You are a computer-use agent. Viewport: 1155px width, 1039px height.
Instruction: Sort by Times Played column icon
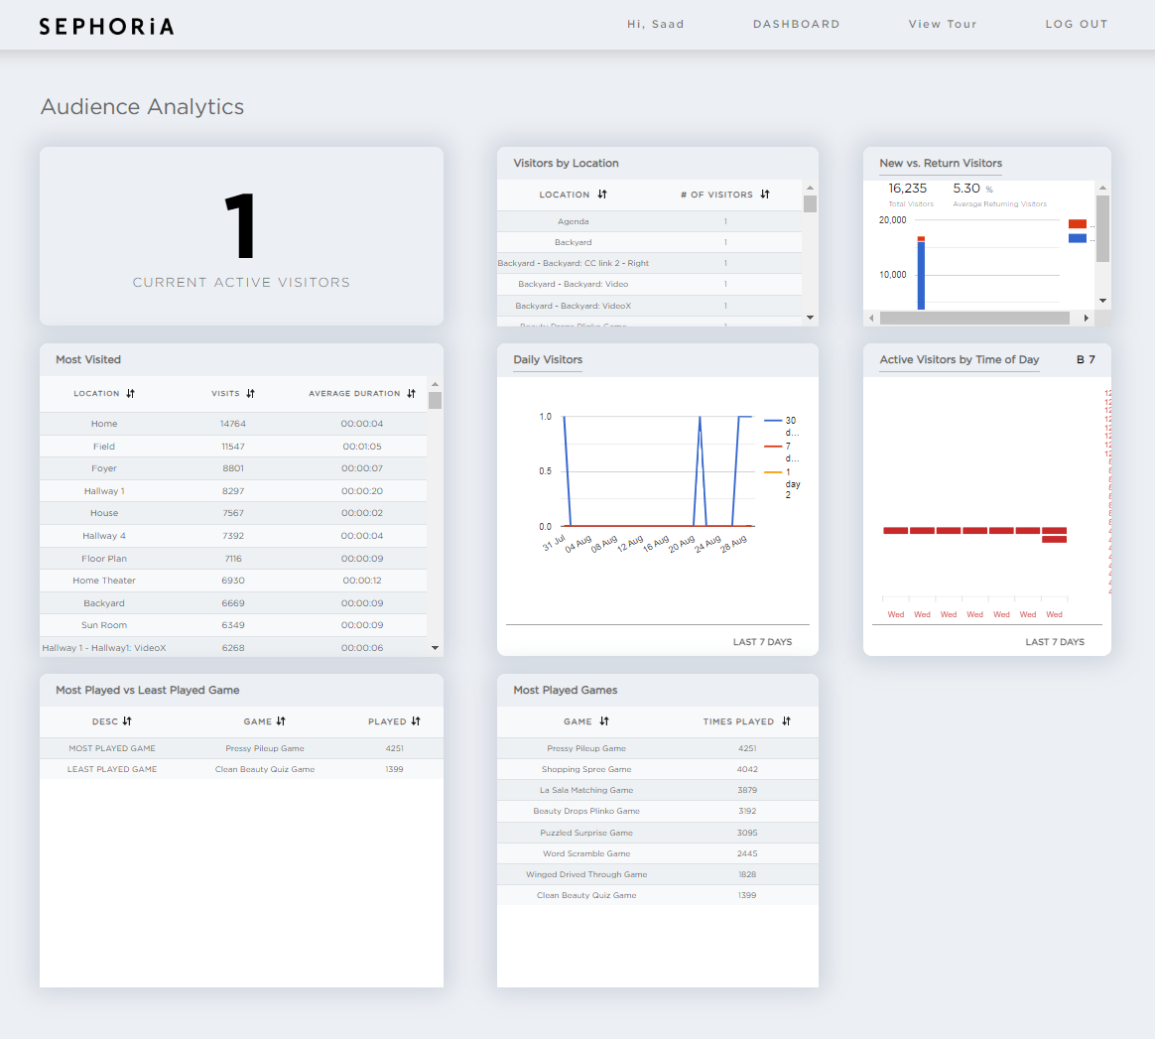pyautogui.click(x=786, y=721)
